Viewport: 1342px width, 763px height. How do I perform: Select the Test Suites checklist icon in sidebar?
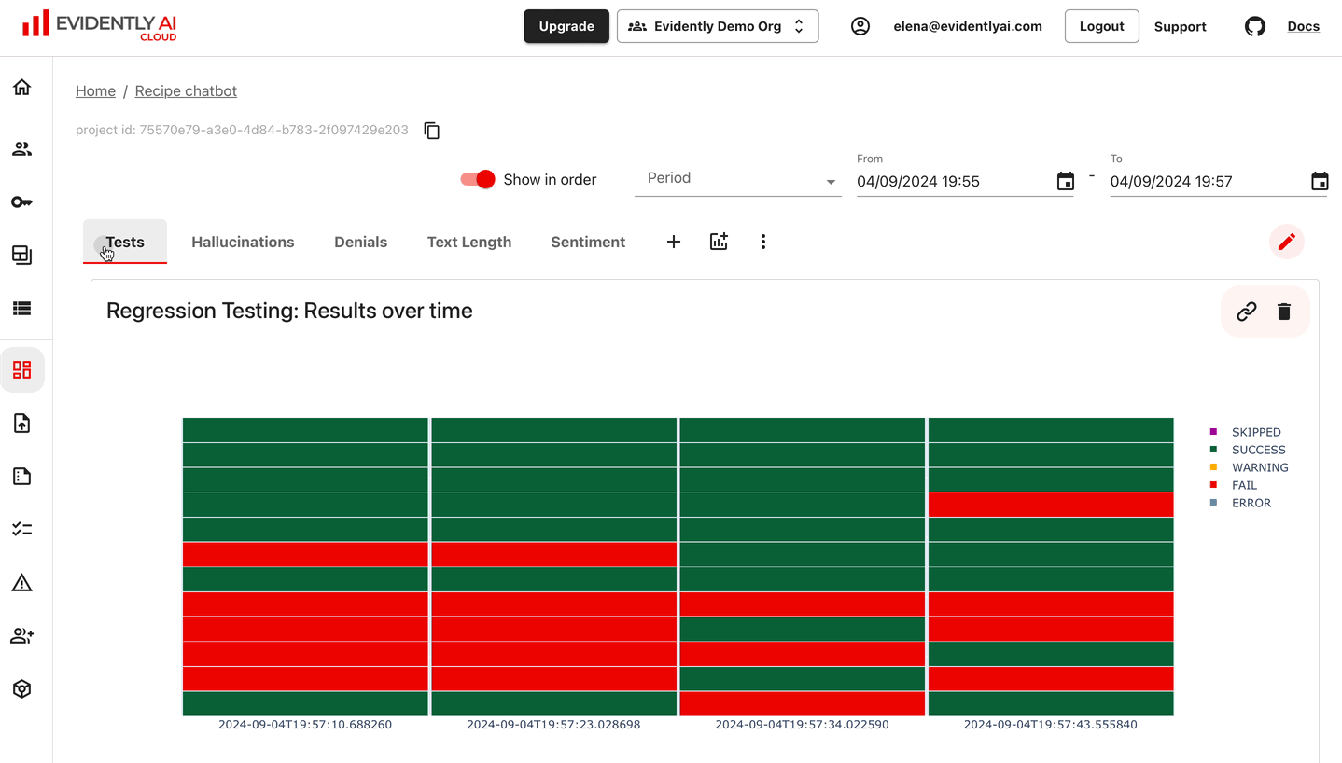[21, 528]
